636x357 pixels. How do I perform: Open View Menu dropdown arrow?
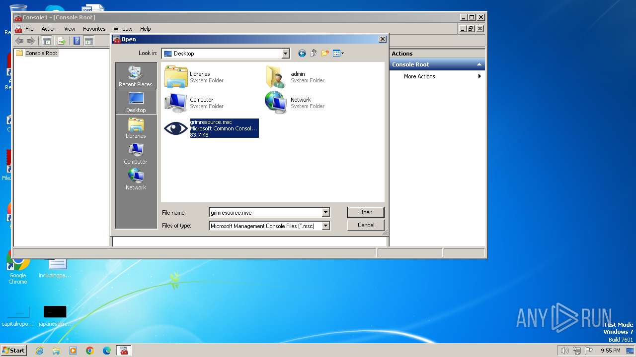click(x=342, y=53)
